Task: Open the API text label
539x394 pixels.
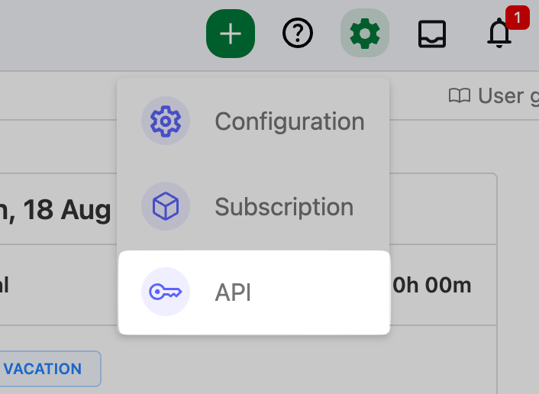Action: point(233,292)
